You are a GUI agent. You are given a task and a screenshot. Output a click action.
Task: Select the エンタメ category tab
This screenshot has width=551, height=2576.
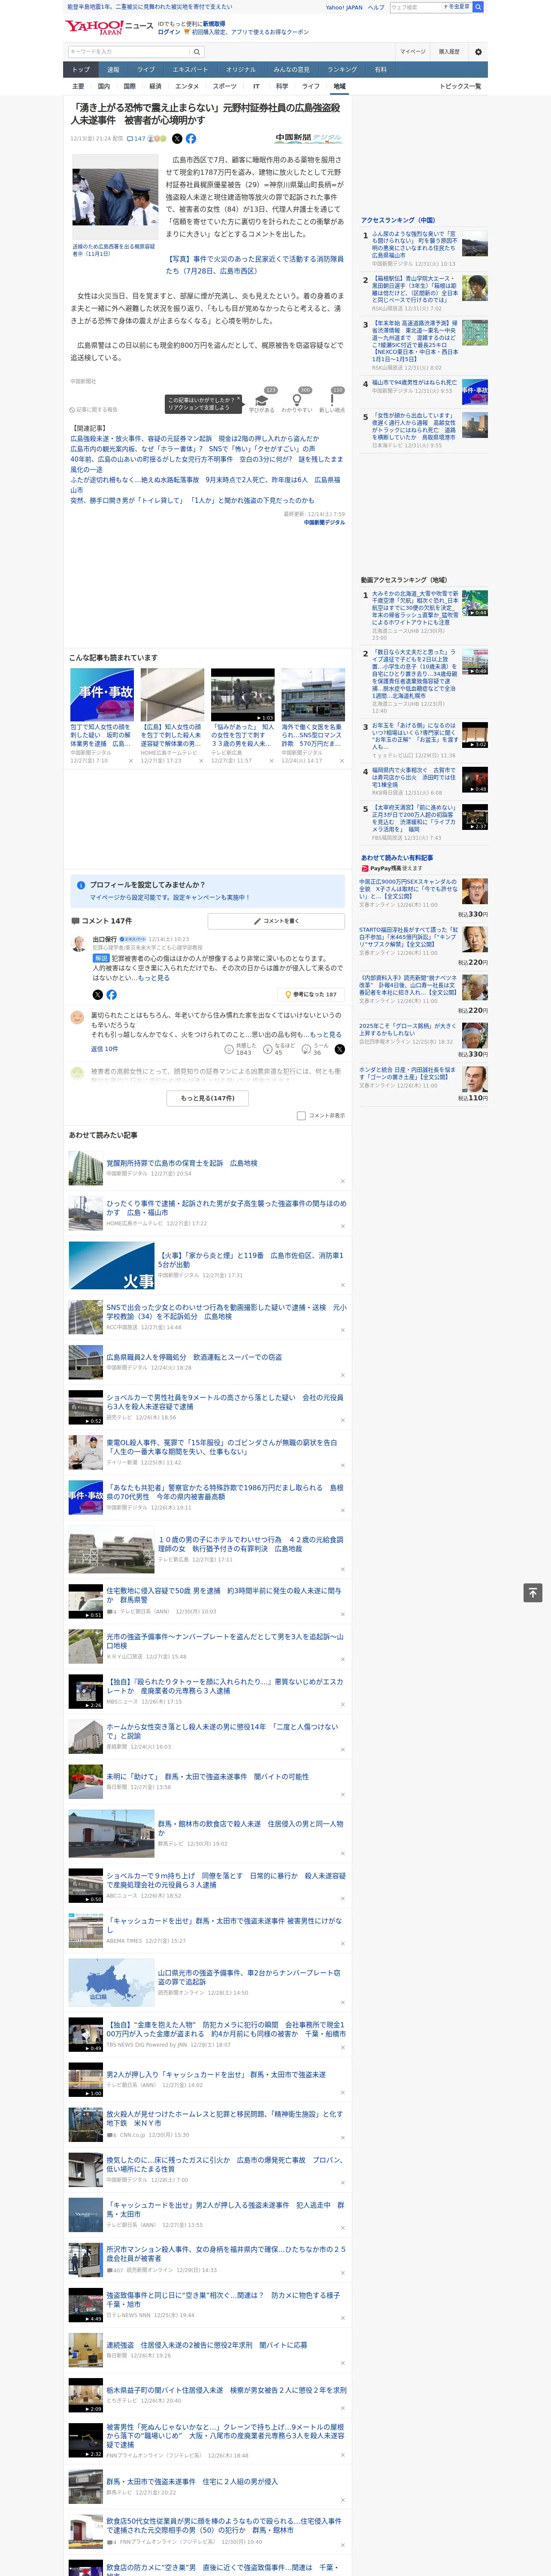click(187, 86)
